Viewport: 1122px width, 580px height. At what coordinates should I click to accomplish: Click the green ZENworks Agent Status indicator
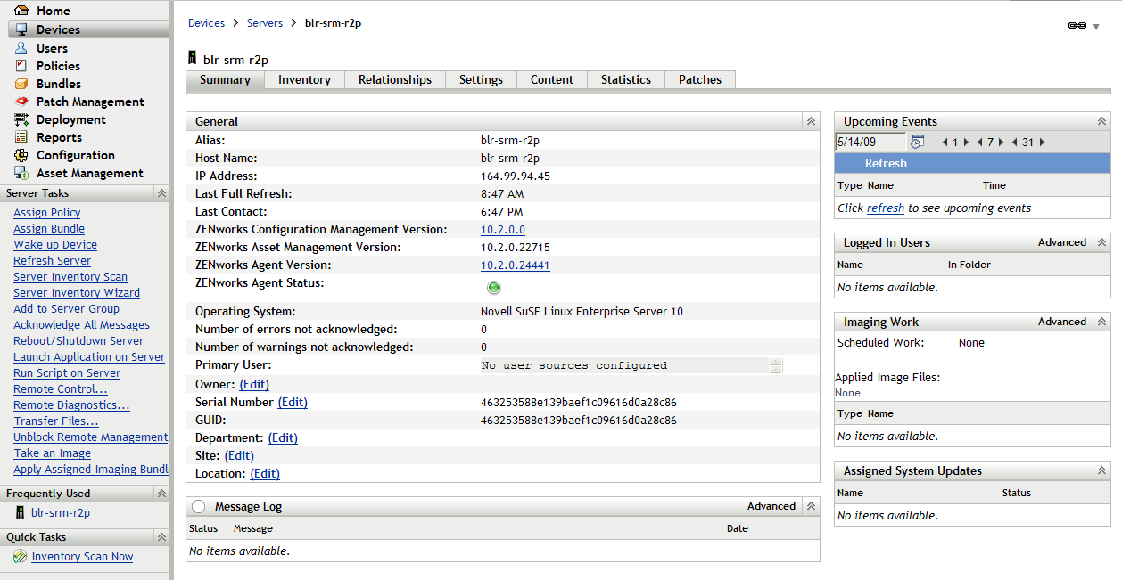tap(494, 287)
